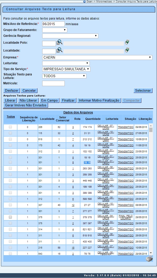
Task: Open the Tipo de Serviço dropdown
Action: (66, 69)
